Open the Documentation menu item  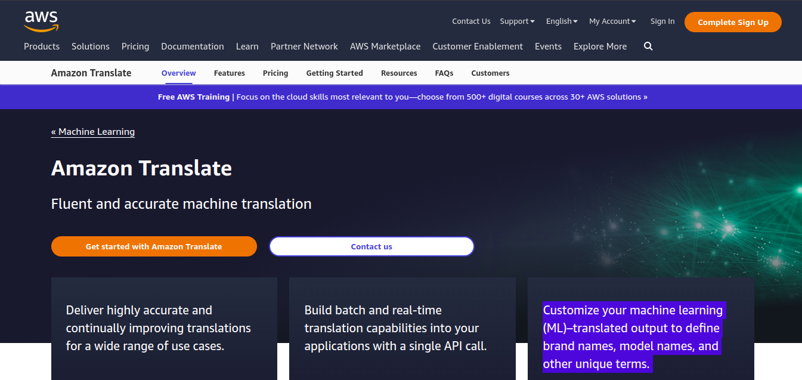[x=193, y=47]
